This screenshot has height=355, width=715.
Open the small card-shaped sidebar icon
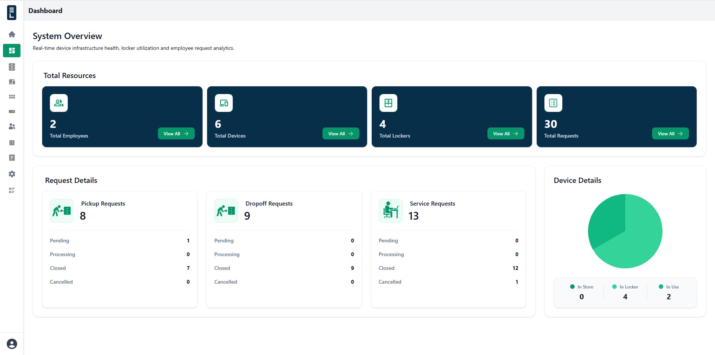(12, 112)
